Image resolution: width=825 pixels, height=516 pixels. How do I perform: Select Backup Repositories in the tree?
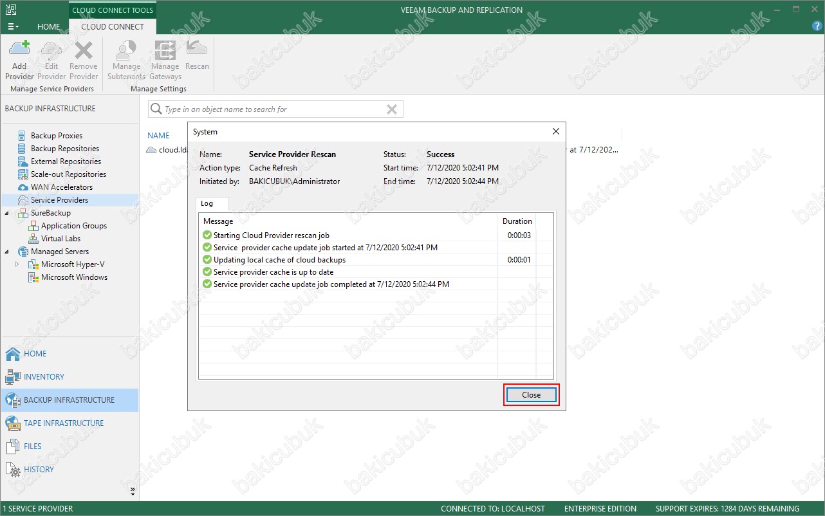pyautogui.click(x=65, y=149)
